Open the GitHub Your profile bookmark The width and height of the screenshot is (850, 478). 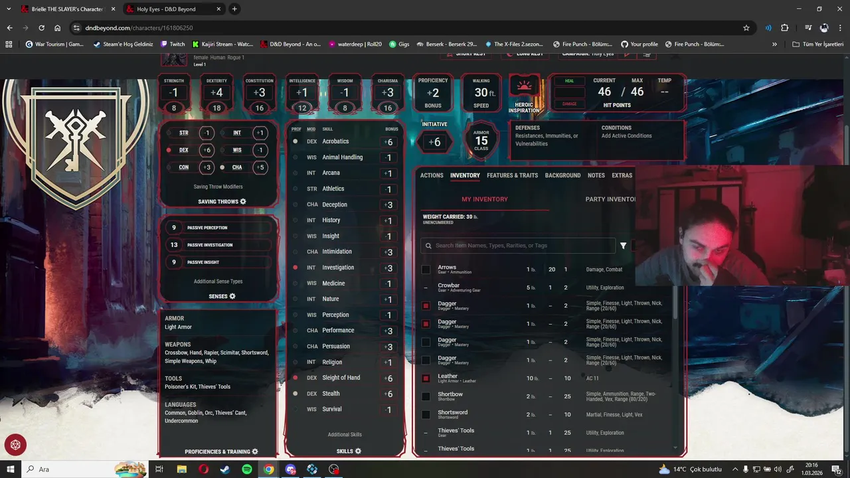tap(639, 44)
